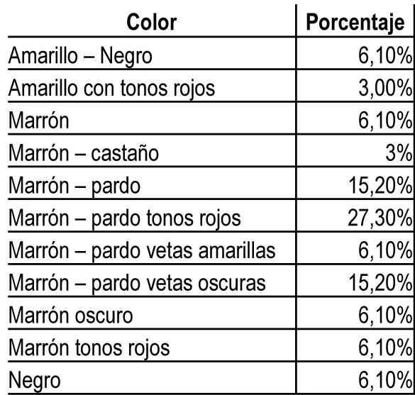Click the 27,30% percentage value

coord(380,218)
